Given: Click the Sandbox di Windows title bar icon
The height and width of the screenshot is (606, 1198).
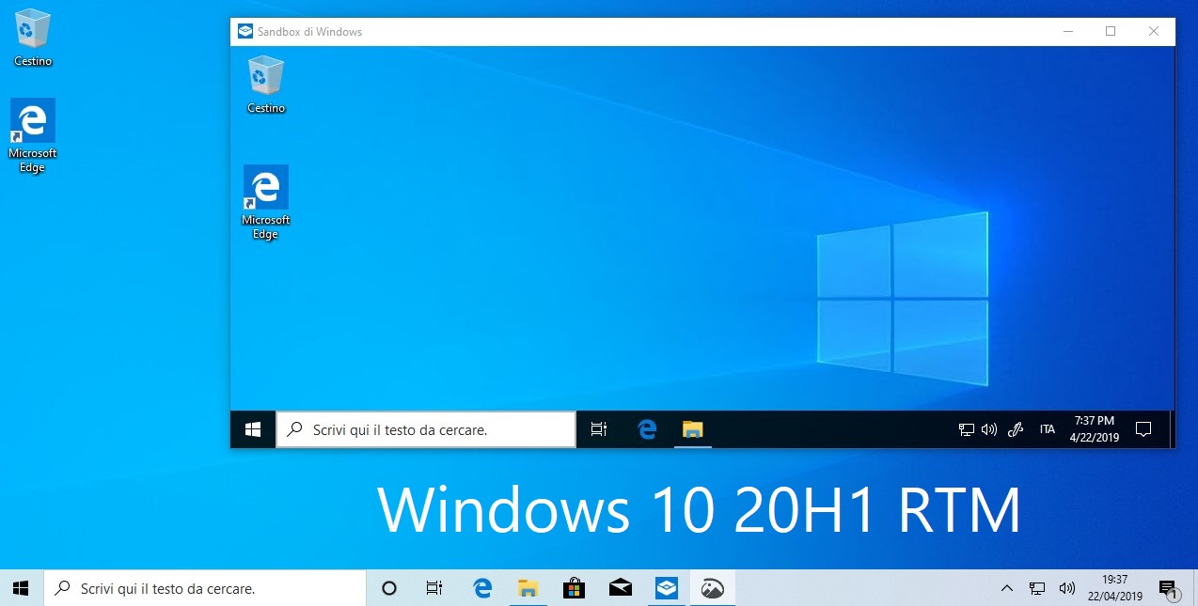Looking at the screenshot, I should (244, 31).
